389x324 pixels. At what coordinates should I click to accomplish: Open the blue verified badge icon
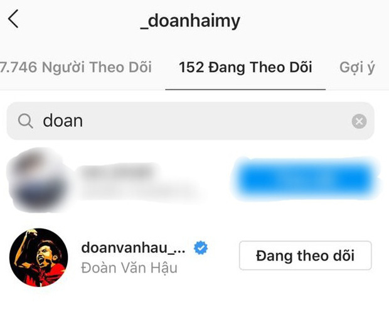coord(201,248)
